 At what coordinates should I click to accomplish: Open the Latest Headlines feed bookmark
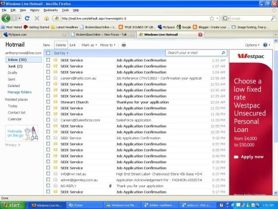click(65, 27)
